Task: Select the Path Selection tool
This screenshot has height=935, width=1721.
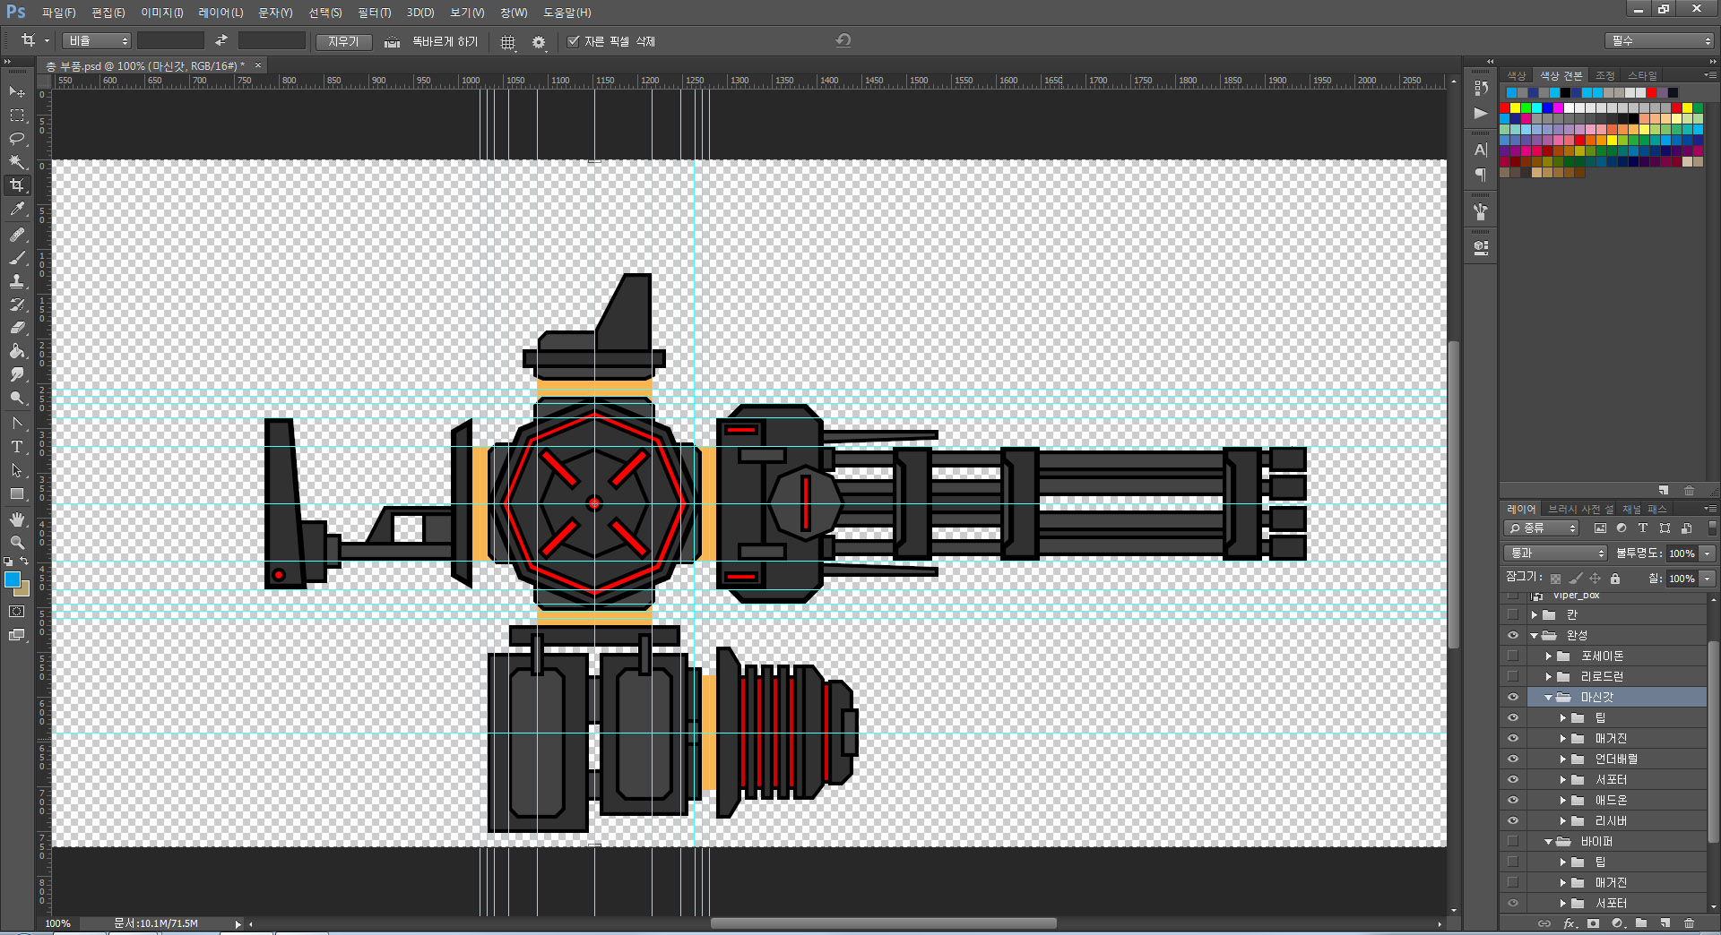Action: (17, 470)
